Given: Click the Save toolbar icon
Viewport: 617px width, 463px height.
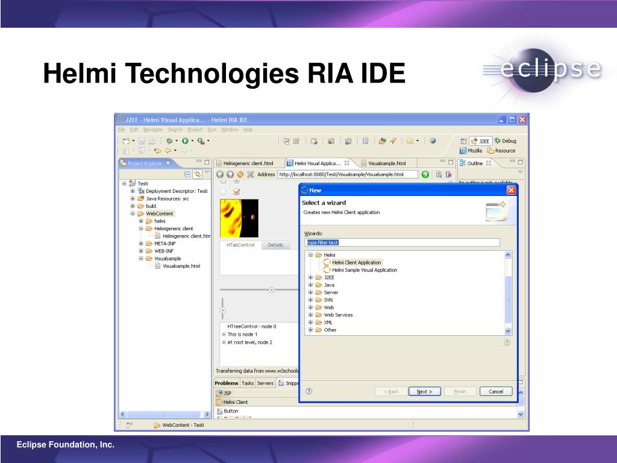Looking at the screenshot, I should point(142,141).
